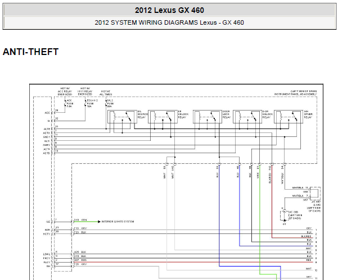Click the ECU-IG 2 fuse symbol

(x=85, y=103)
